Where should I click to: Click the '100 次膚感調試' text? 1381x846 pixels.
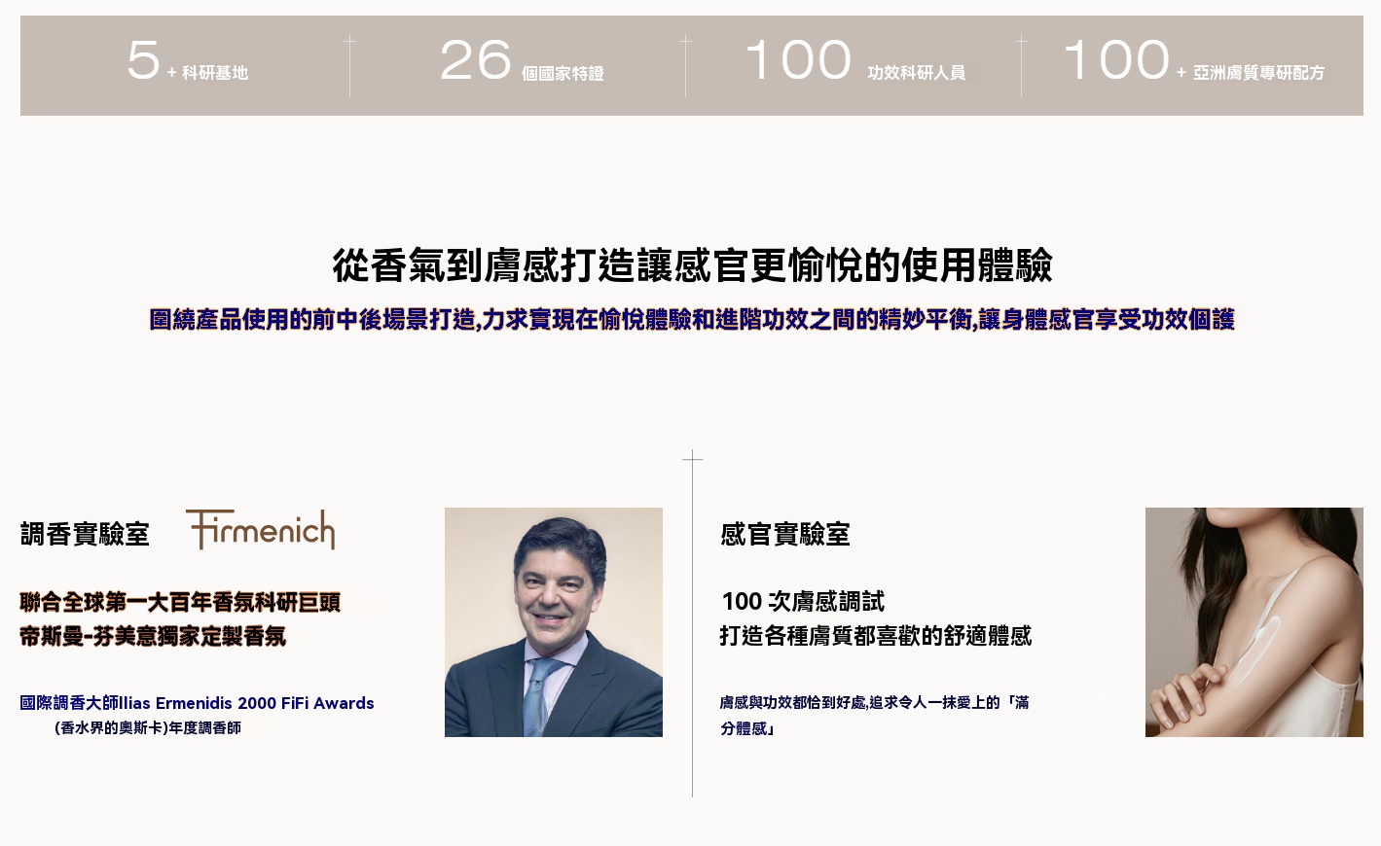(x=803, y=602)
